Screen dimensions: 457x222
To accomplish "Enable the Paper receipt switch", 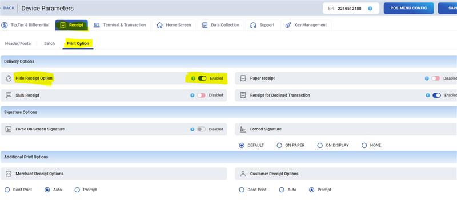I will click(435, 79).
